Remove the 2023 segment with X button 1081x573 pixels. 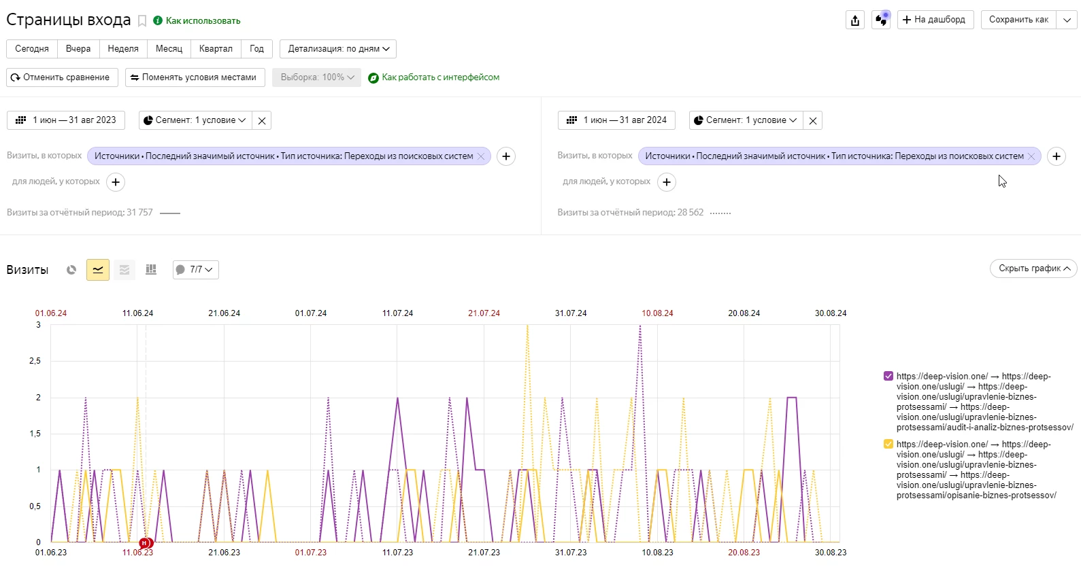tap(262, 120)
